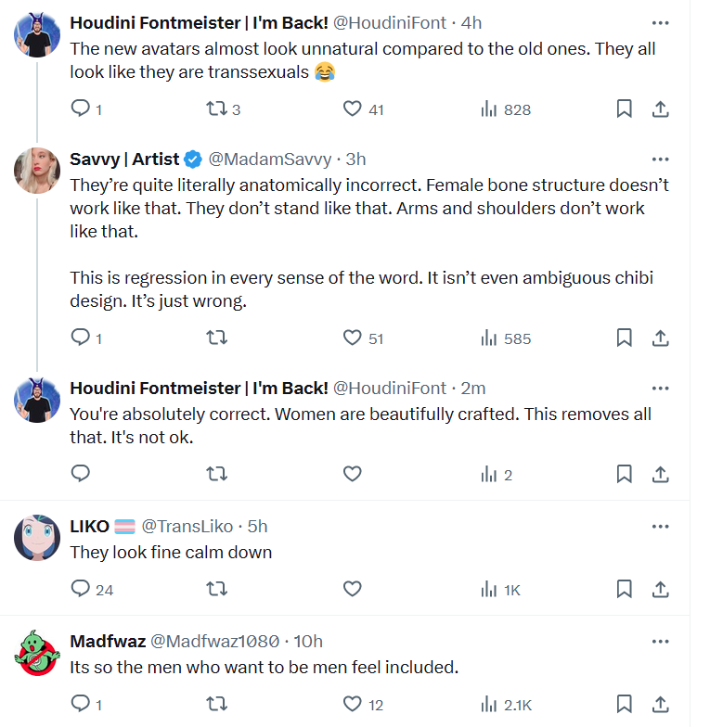View analytics showing 828 views

(x=506, y=109)
